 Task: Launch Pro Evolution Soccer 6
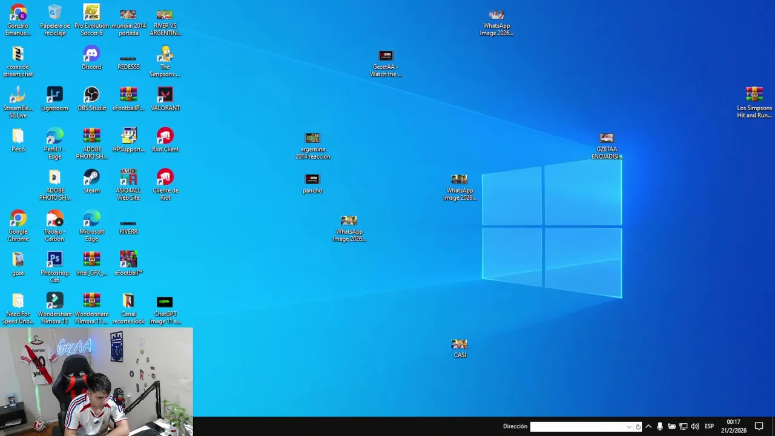coord(91,20)
